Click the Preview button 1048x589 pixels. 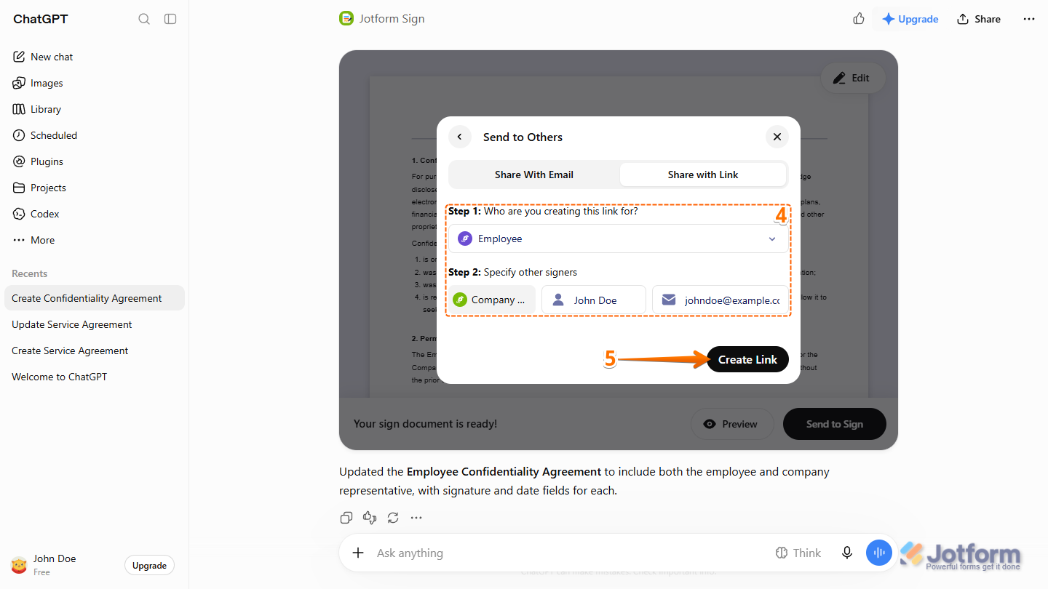(x=731, y=424)
